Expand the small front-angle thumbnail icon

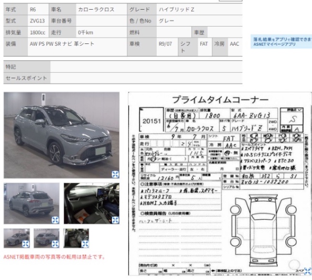(x=26, y=244)
